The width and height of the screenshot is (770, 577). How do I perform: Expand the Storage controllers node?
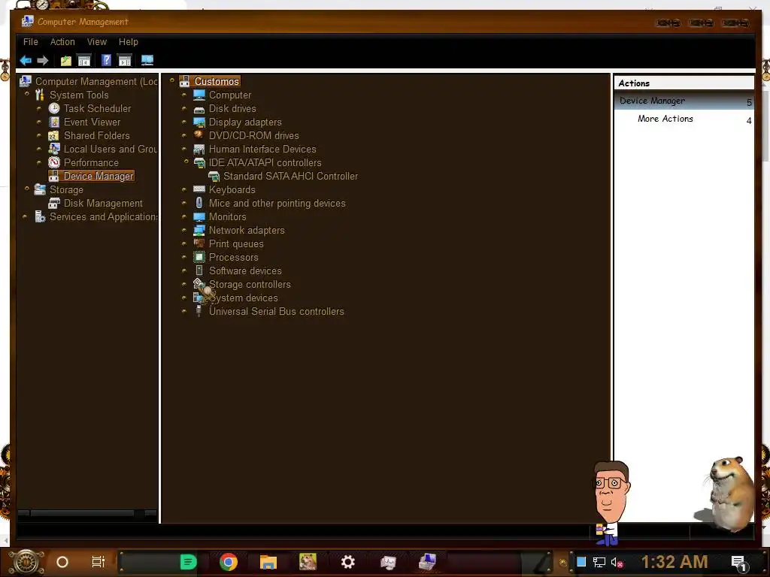[184, 283]
